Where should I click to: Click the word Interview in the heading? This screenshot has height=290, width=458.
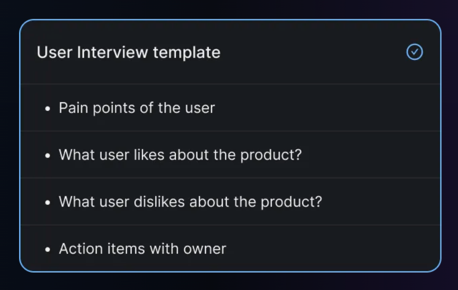pos(113,52)
